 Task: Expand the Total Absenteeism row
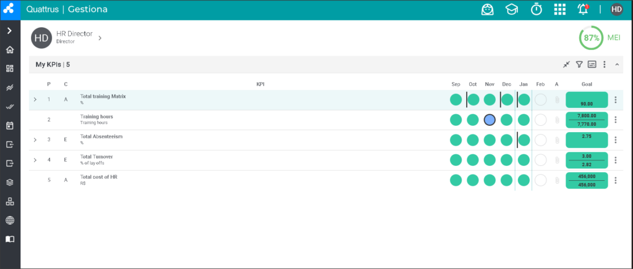[35, 139]
